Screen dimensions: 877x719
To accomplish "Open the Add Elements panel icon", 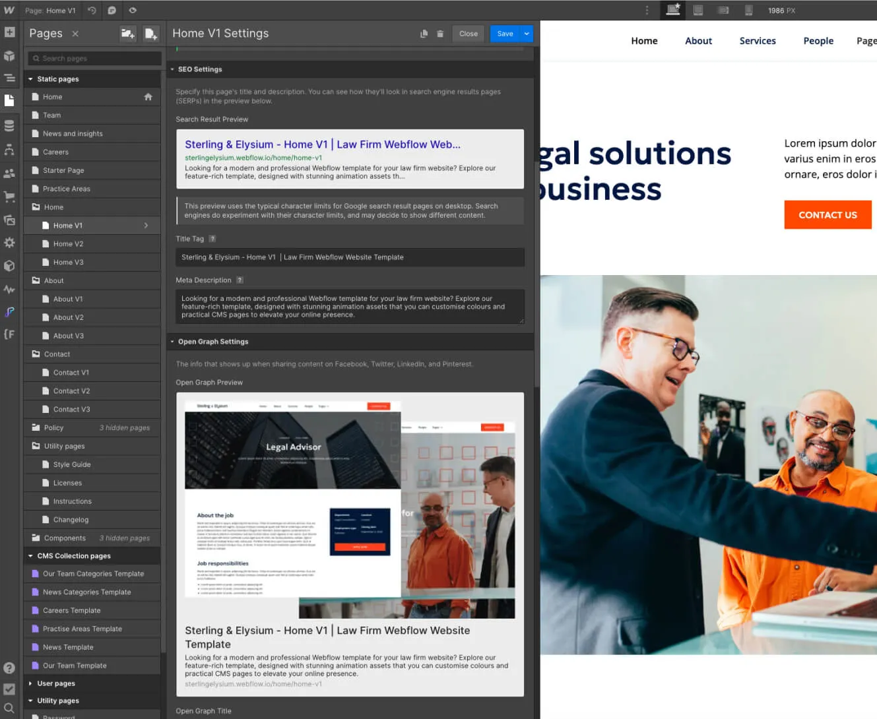I will [x=9, y=32].
